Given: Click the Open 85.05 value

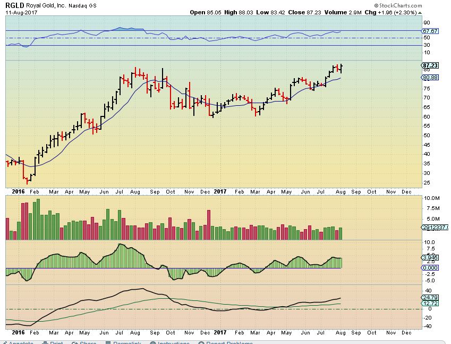Looking at the screenshot, I should pyautogui.click(x=206, y=12).
